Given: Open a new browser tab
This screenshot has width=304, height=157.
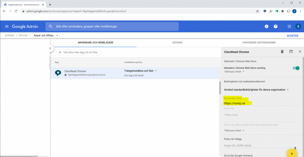Looking at the screenshot, I should 50,4.
